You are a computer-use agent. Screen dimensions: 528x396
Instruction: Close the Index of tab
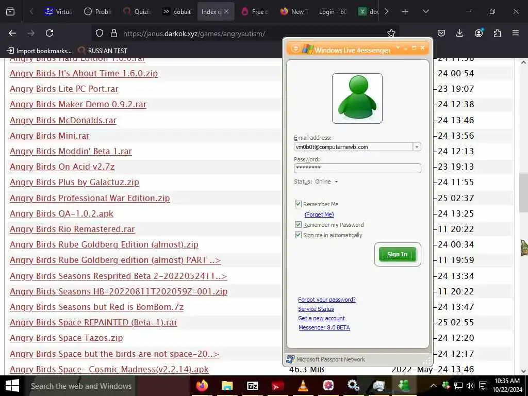[x=226, y=11]
